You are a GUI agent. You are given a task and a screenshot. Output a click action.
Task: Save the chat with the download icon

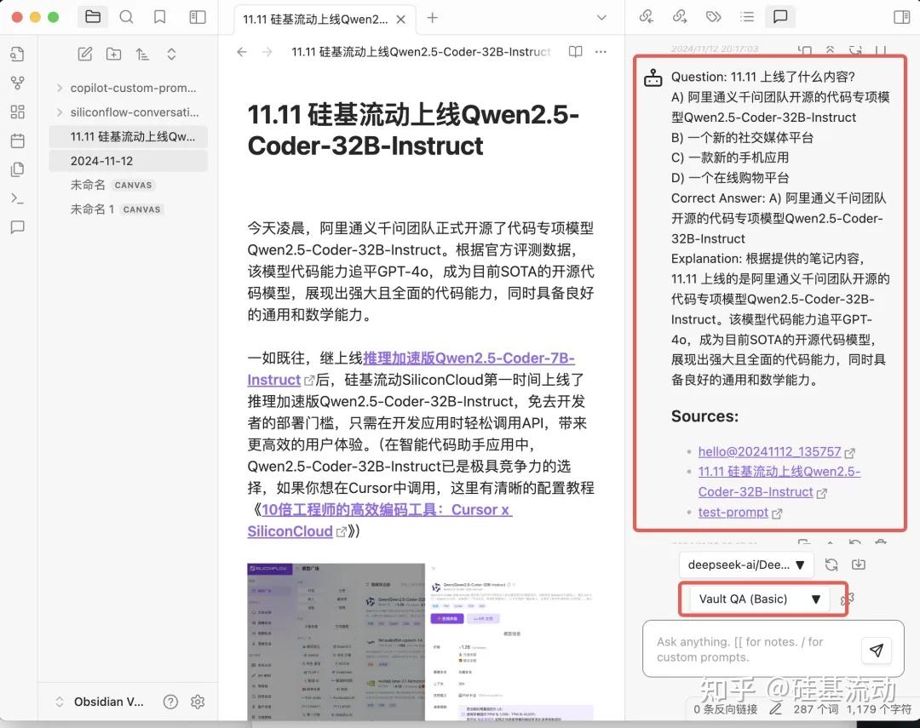[x=859, y=564]
